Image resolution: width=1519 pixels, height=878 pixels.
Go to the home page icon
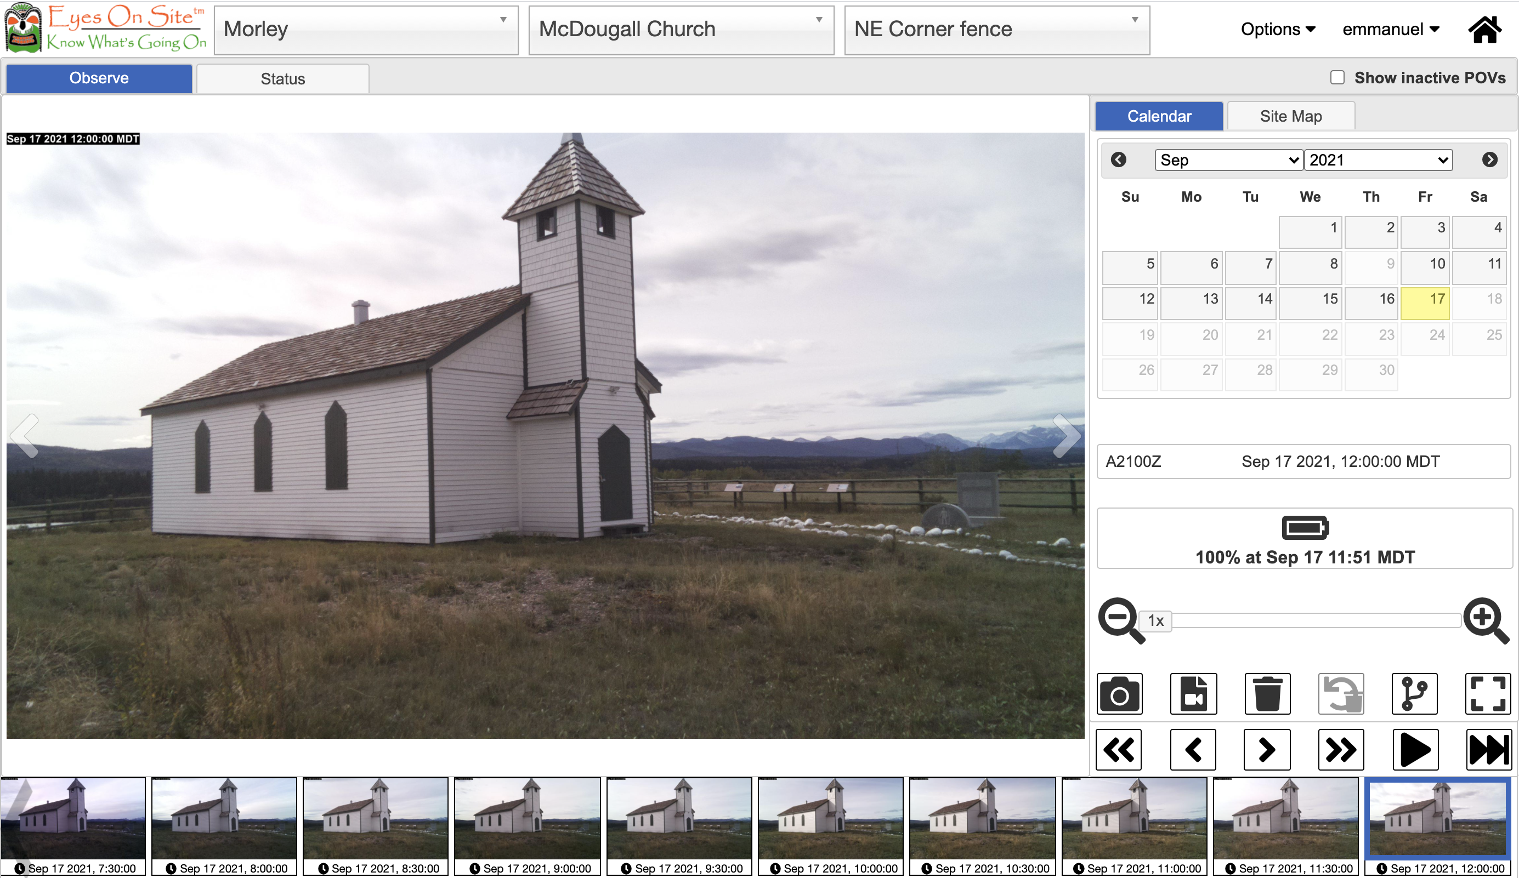(1484, 30)
